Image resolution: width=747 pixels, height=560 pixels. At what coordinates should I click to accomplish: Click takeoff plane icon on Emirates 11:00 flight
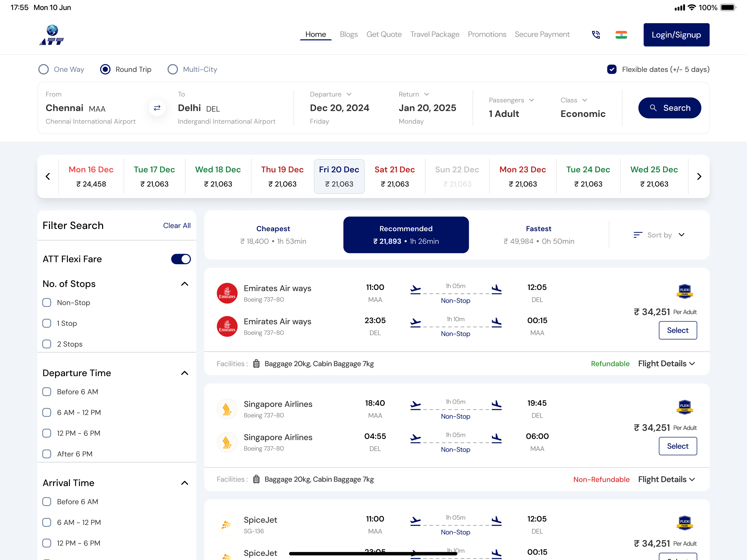[415, 289]
